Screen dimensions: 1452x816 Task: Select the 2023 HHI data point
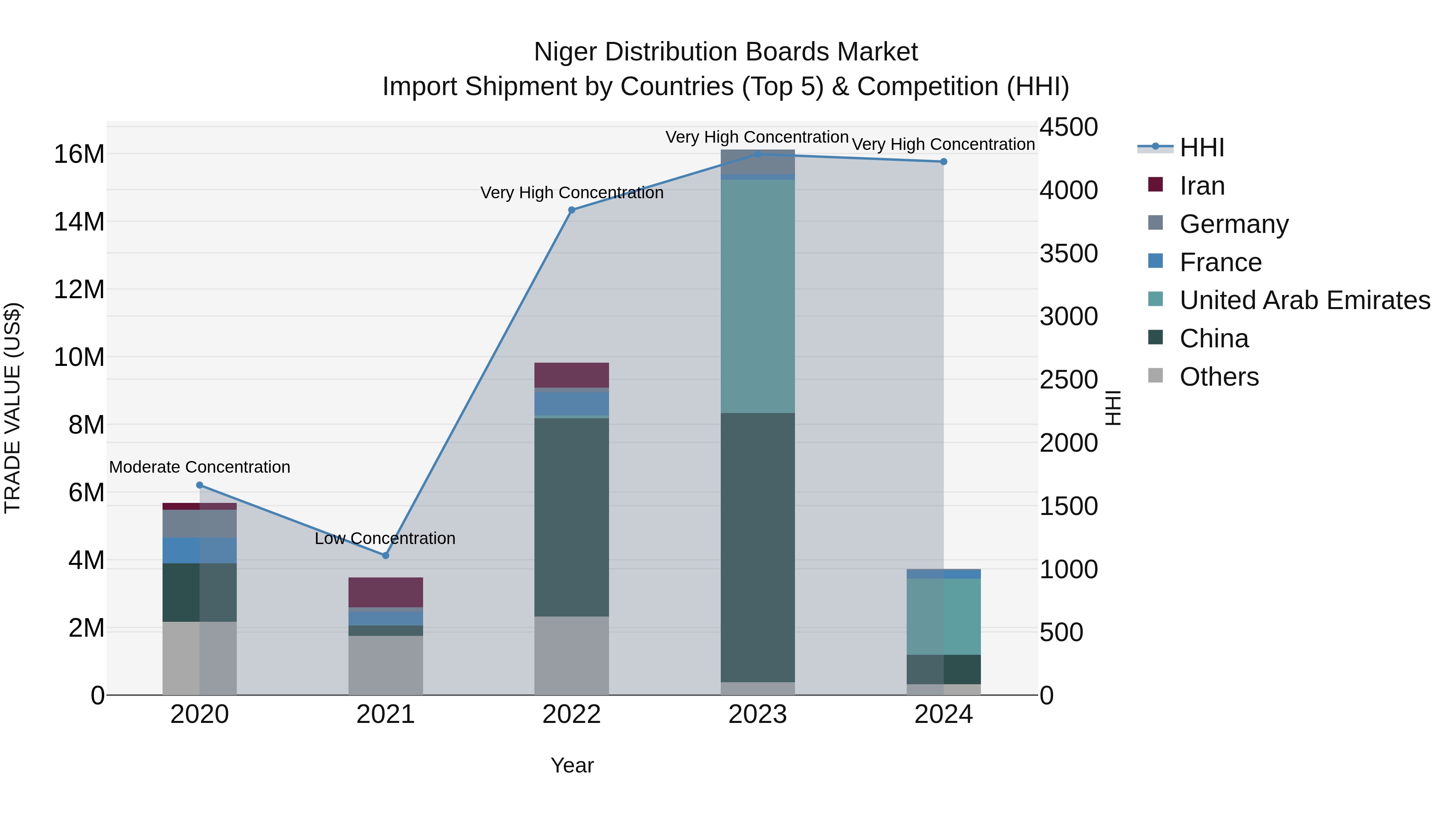click(757, 154)
